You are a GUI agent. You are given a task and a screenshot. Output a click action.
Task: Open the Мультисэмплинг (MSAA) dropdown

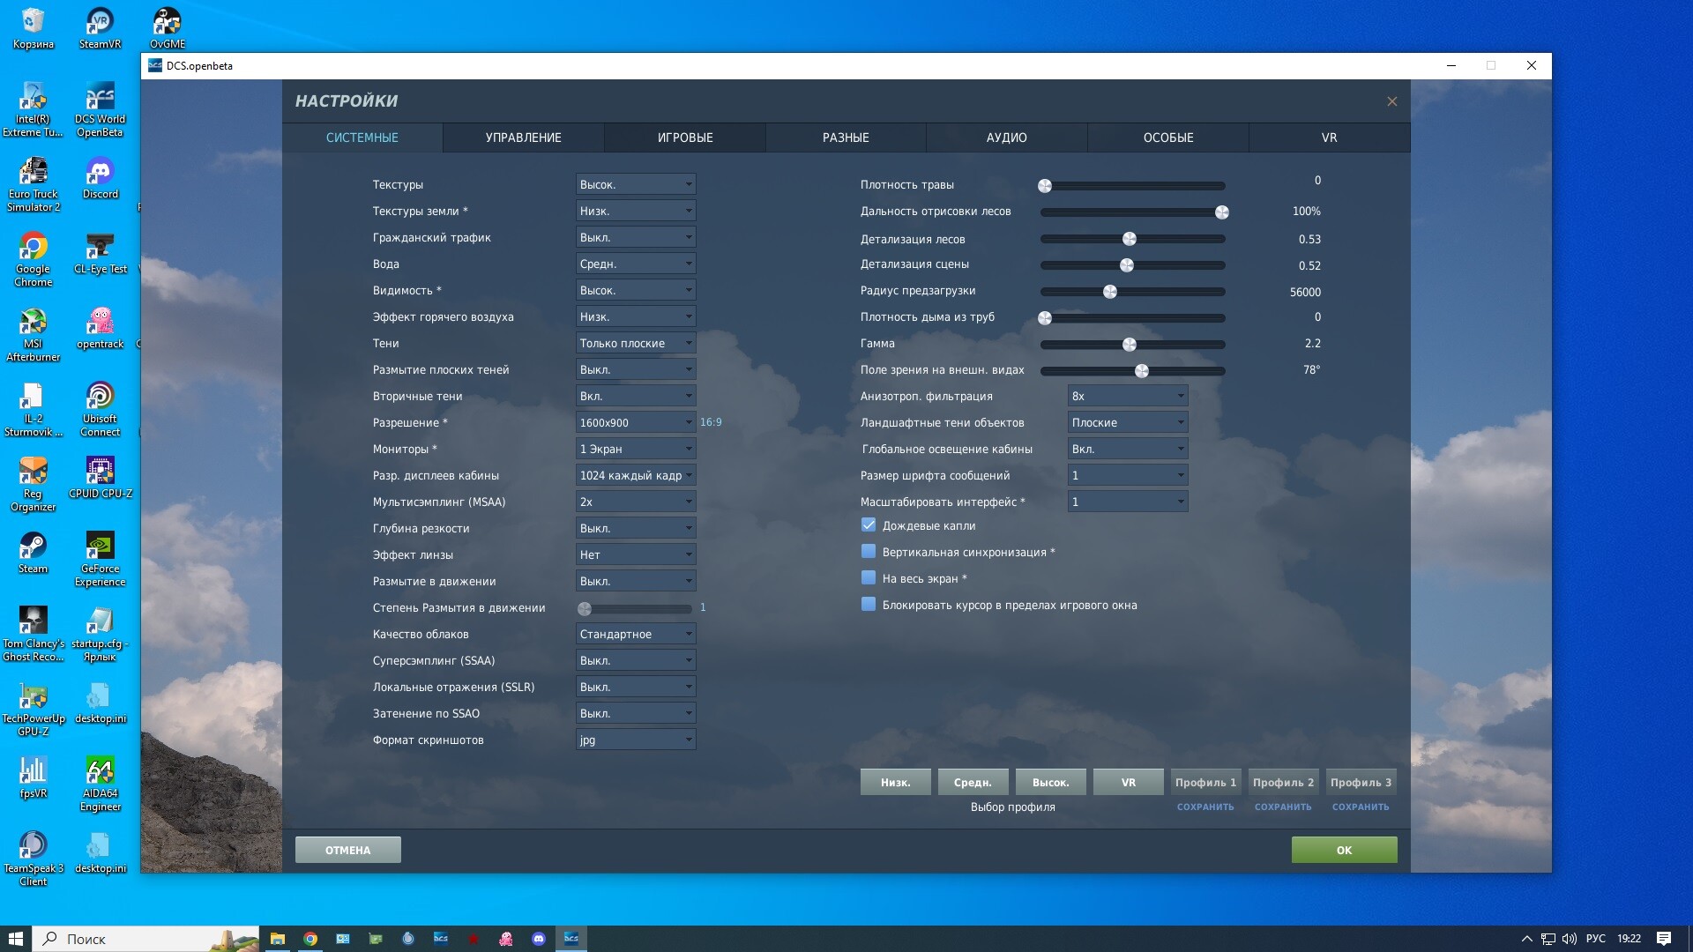tap(636, 502)
